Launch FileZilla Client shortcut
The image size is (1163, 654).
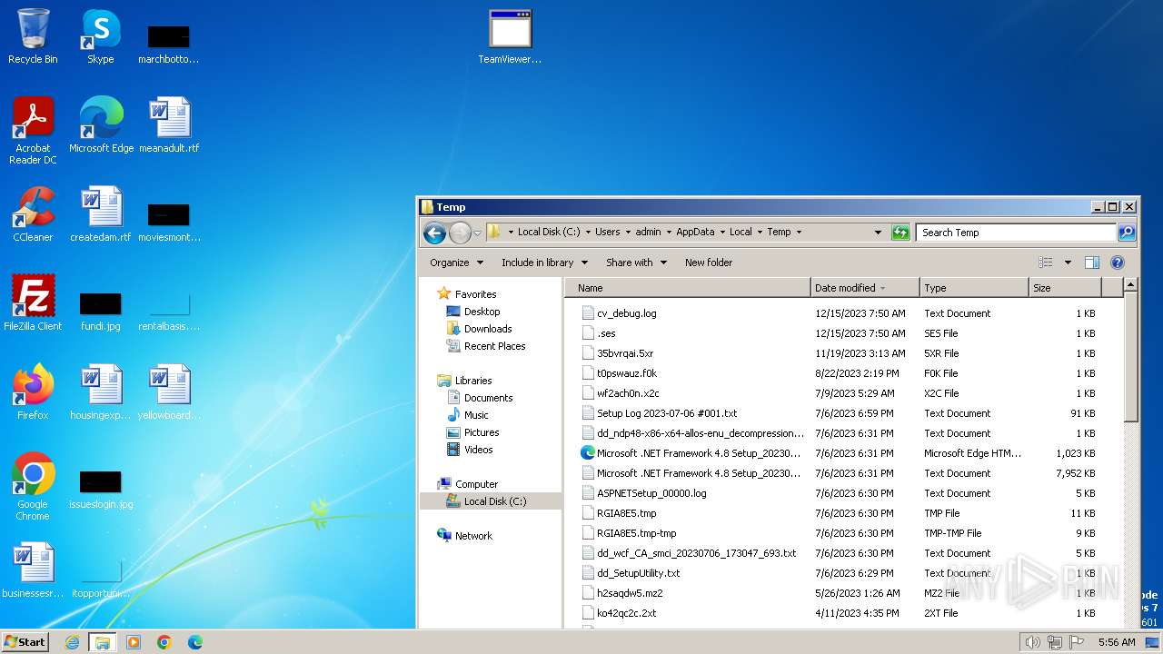point(33,303)
